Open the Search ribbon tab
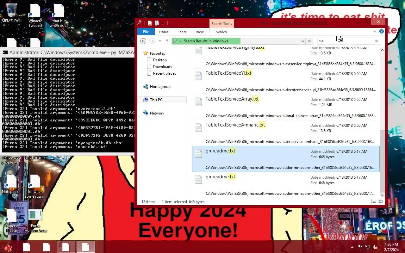The height and width of the screenshot is (253, 405). 221,32
